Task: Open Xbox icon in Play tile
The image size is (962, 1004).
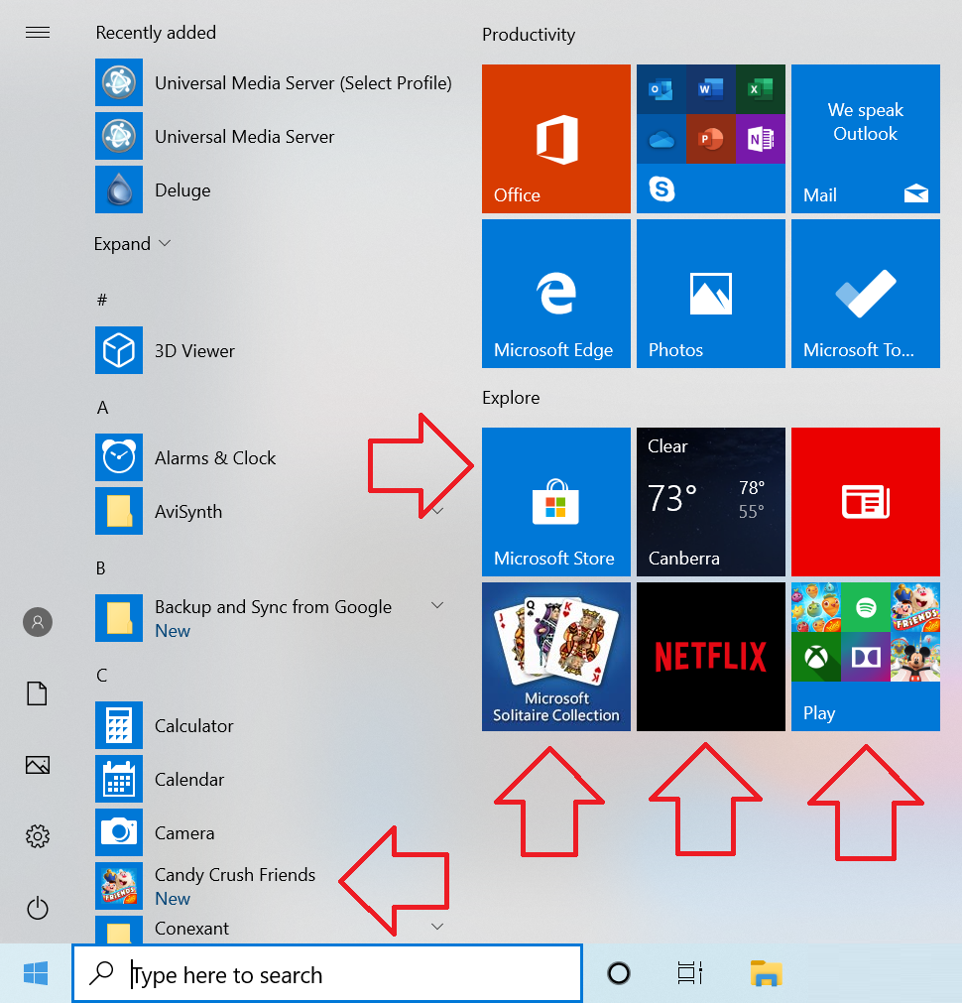Action: (x=816, y=657)
